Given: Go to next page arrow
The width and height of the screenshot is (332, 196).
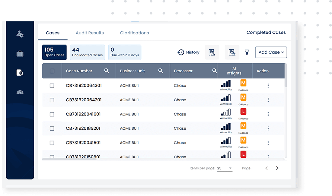Looking at the screenshot, I should (x=277, y=168).
